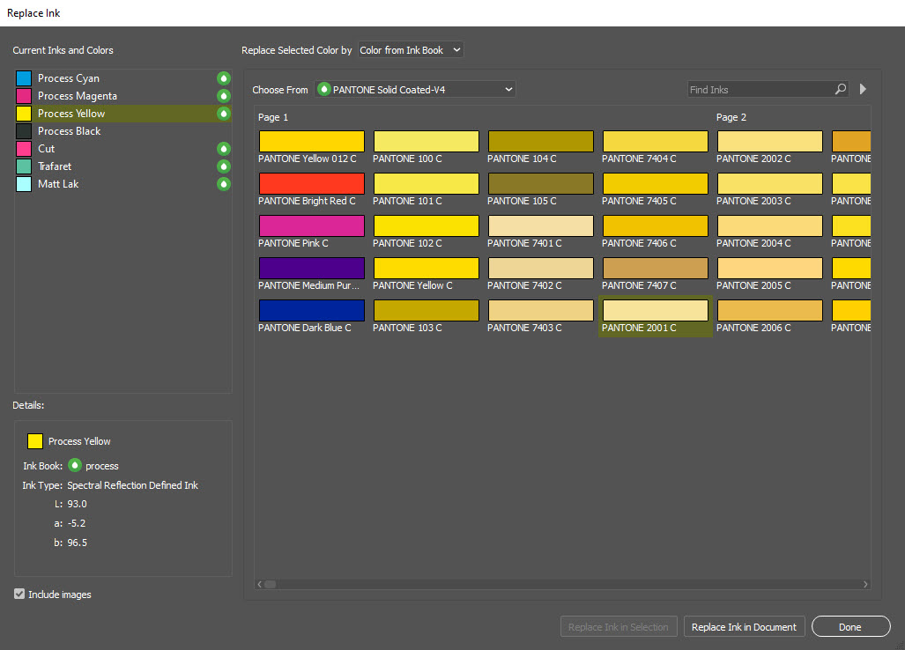Click the ink book icon next to 'process'

click(x=74, y=465)
